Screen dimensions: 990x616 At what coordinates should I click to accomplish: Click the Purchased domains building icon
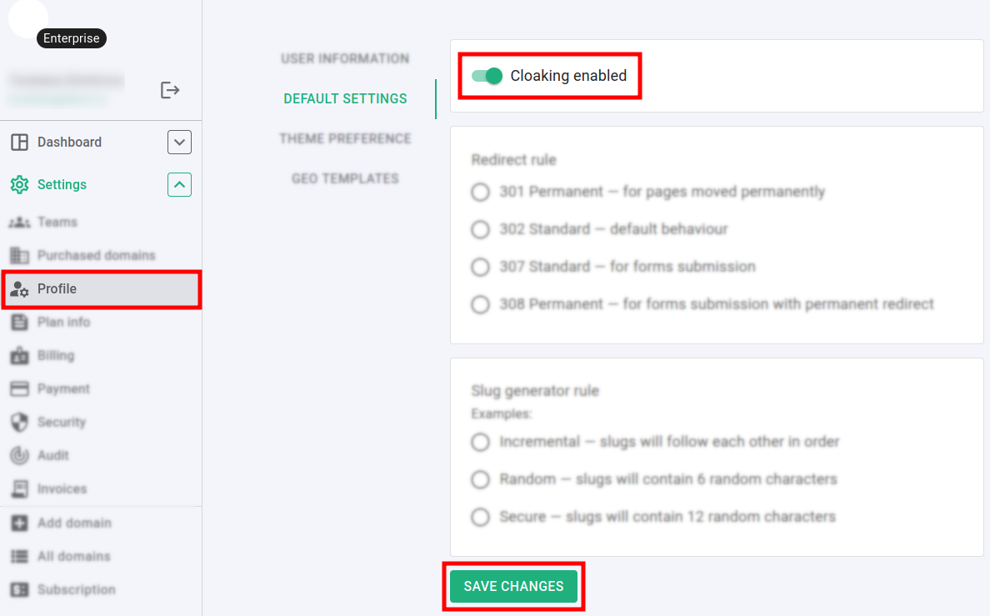[19, 256]
